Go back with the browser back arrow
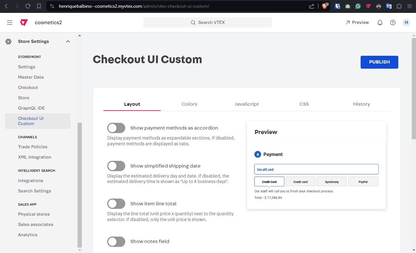This screenshot has width=416, height=253. click(x=6, y=6)
